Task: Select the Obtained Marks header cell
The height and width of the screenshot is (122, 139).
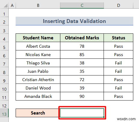Action: (82, 38)
